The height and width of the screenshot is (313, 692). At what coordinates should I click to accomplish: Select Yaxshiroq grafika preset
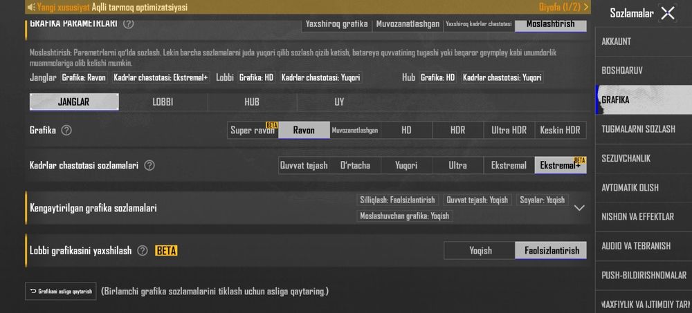pyautogui.click(x=337, y=24)
